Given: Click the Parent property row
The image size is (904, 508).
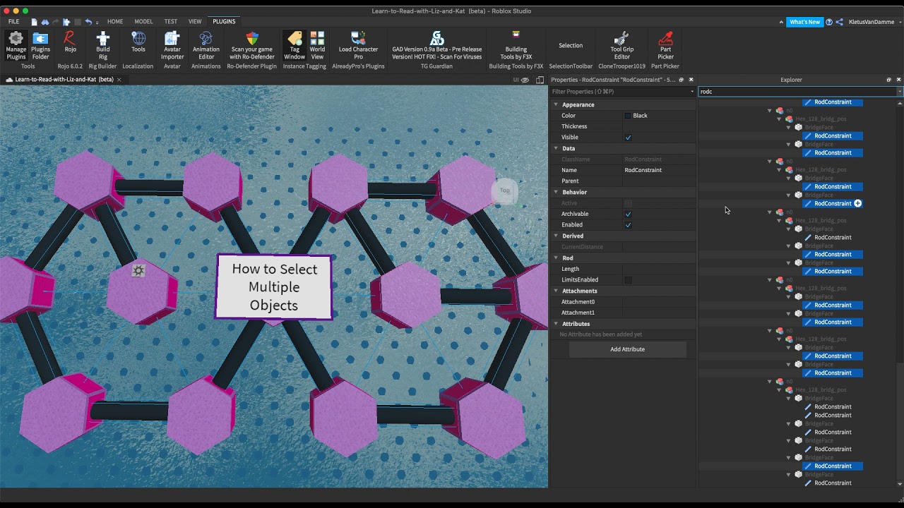Looking at the screenshot, I should click(624, 181).
